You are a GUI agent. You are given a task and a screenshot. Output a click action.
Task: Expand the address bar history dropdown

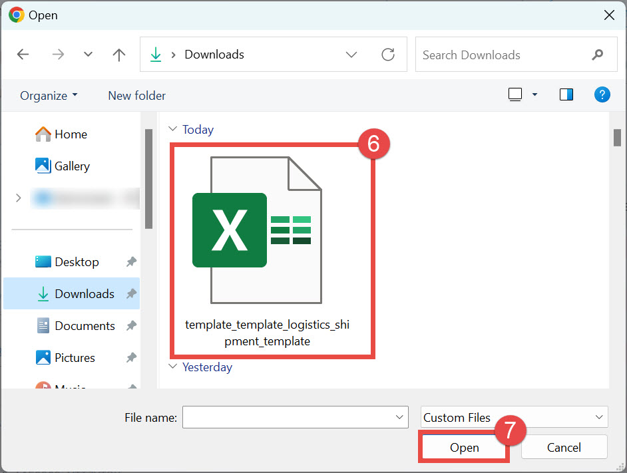(x=351, y=55)
